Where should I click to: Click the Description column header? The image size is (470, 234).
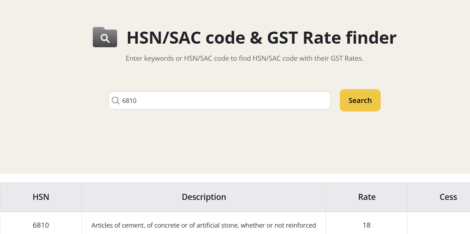(204, 197)
